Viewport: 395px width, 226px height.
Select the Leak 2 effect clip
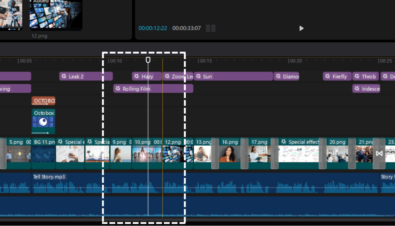tap(86, 76)
